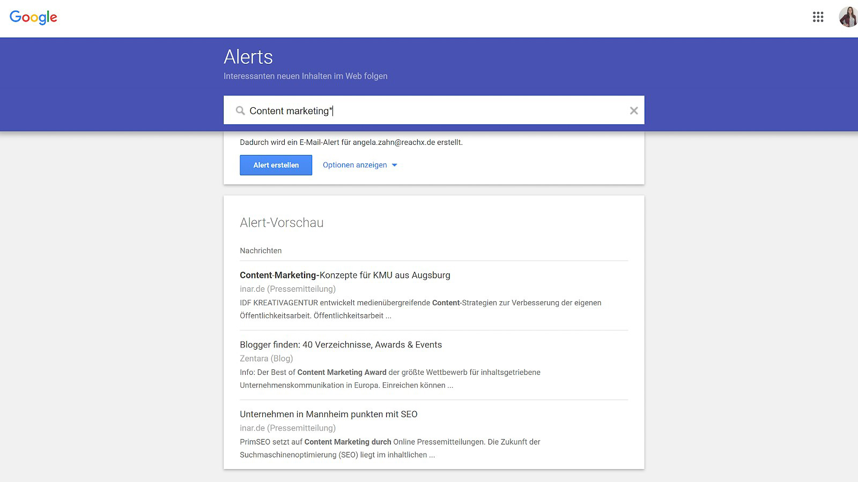Open the Blogger finden: 40 Verzeichnisse article

coord(341,345)
